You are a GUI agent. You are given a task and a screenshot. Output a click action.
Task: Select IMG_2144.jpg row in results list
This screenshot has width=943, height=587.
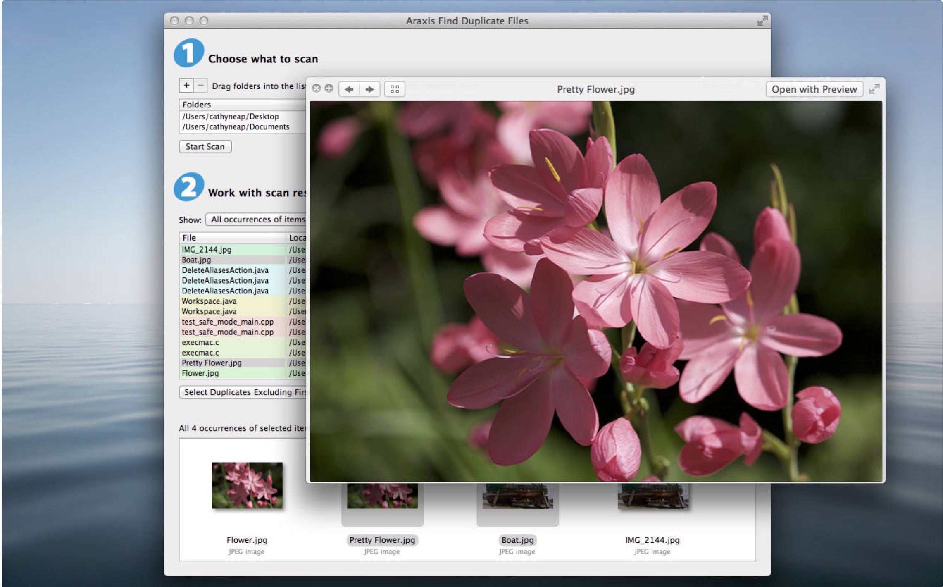point(207,250)
